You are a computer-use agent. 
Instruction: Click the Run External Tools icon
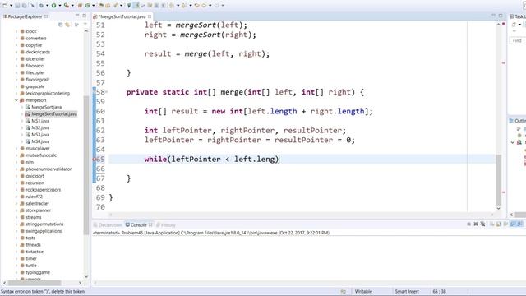tap(67, 6)
